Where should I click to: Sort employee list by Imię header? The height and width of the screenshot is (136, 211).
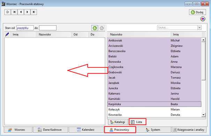pyautogui.click(x=186, y=35)
